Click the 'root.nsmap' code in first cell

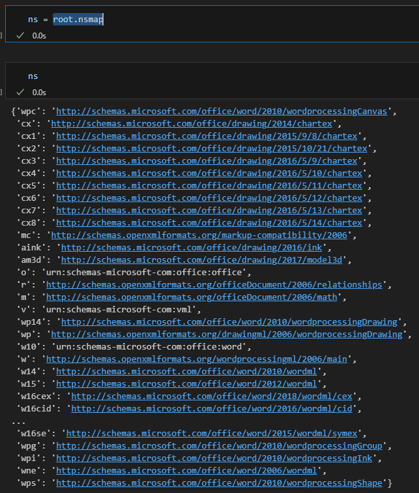tap(78, 20)
